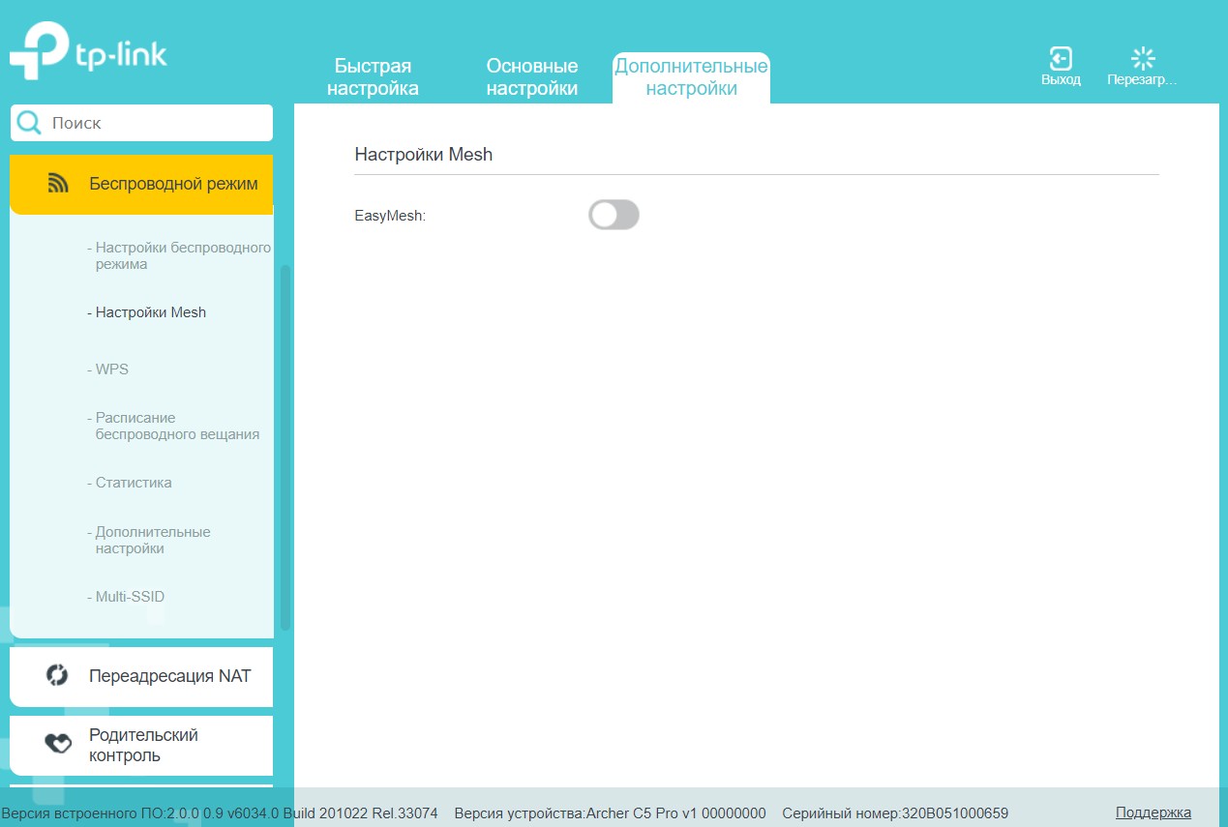The image size is (1228, 827).
Task: Open the Поддержка link
Action: tap(1153, 812)
